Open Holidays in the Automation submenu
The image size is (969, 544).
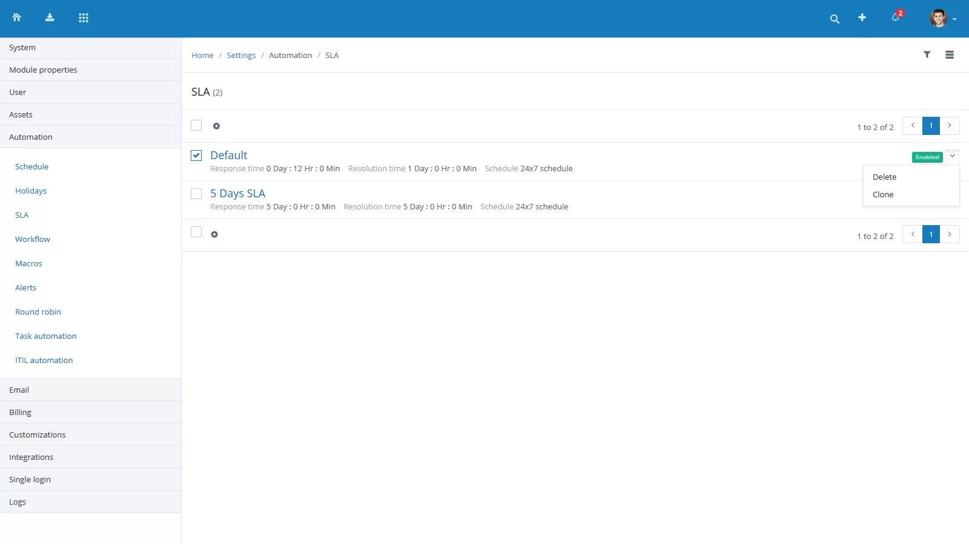click(31, 191)
